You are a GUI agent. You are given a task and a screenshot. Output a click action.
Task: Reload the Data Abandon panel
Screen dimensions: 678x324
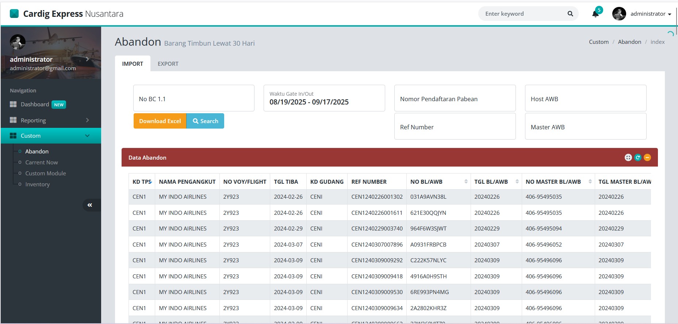[x=637, y=157]
